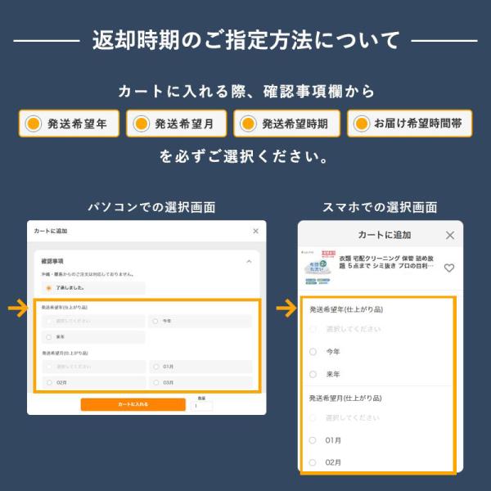Click the heart favorite icon in smartphone panel
Image resolution: width=491 pixels, height=491 pixels.
pos(449,268)
